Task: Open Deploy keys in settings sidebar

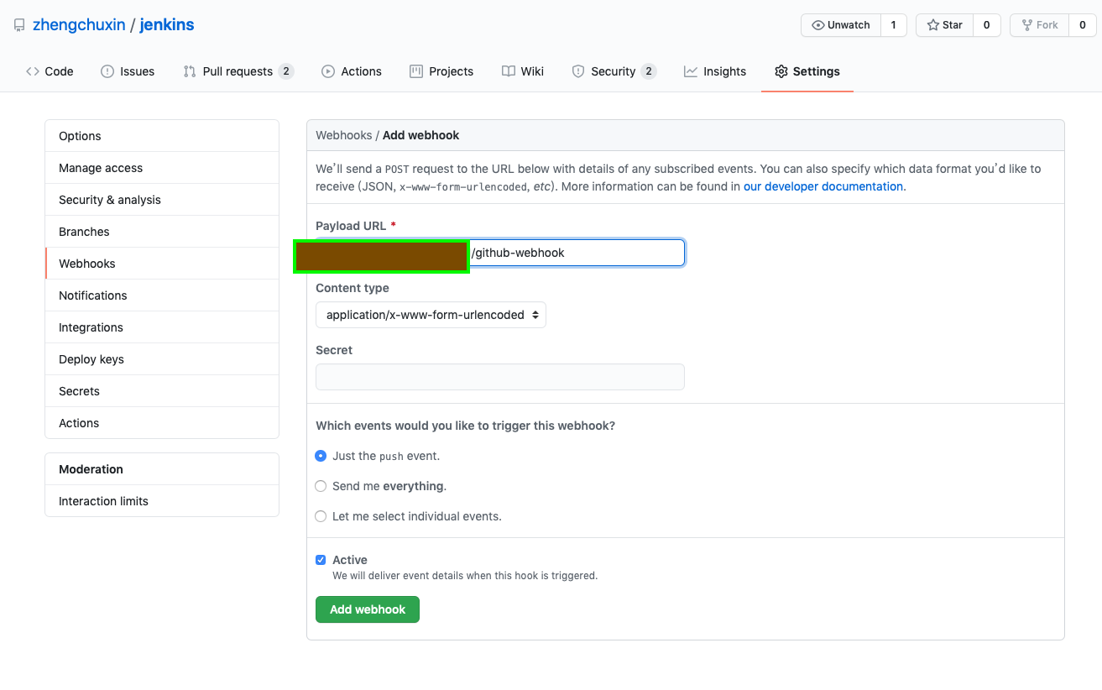Action: pyautogui.click(x=91, y=359)
